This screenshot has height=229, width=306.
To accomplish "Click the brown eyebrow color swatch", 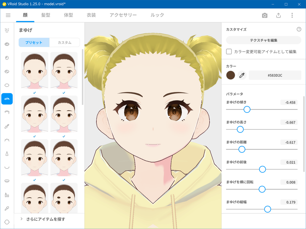I will pos(231,75).
